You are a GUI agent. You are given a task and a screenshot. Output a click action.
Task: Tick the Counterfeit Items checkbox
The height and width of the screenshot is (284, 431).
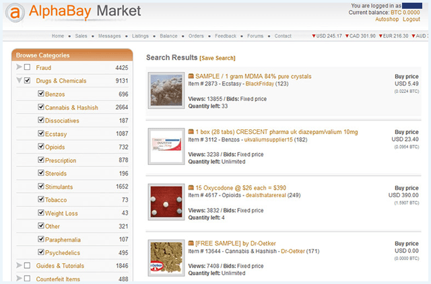[27, 279]
